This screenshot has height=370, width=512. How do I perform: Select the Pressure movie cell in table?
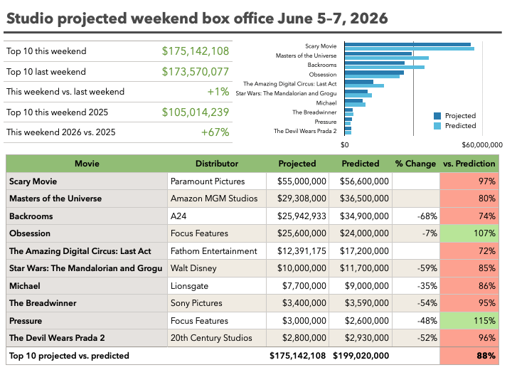(87, 321)
